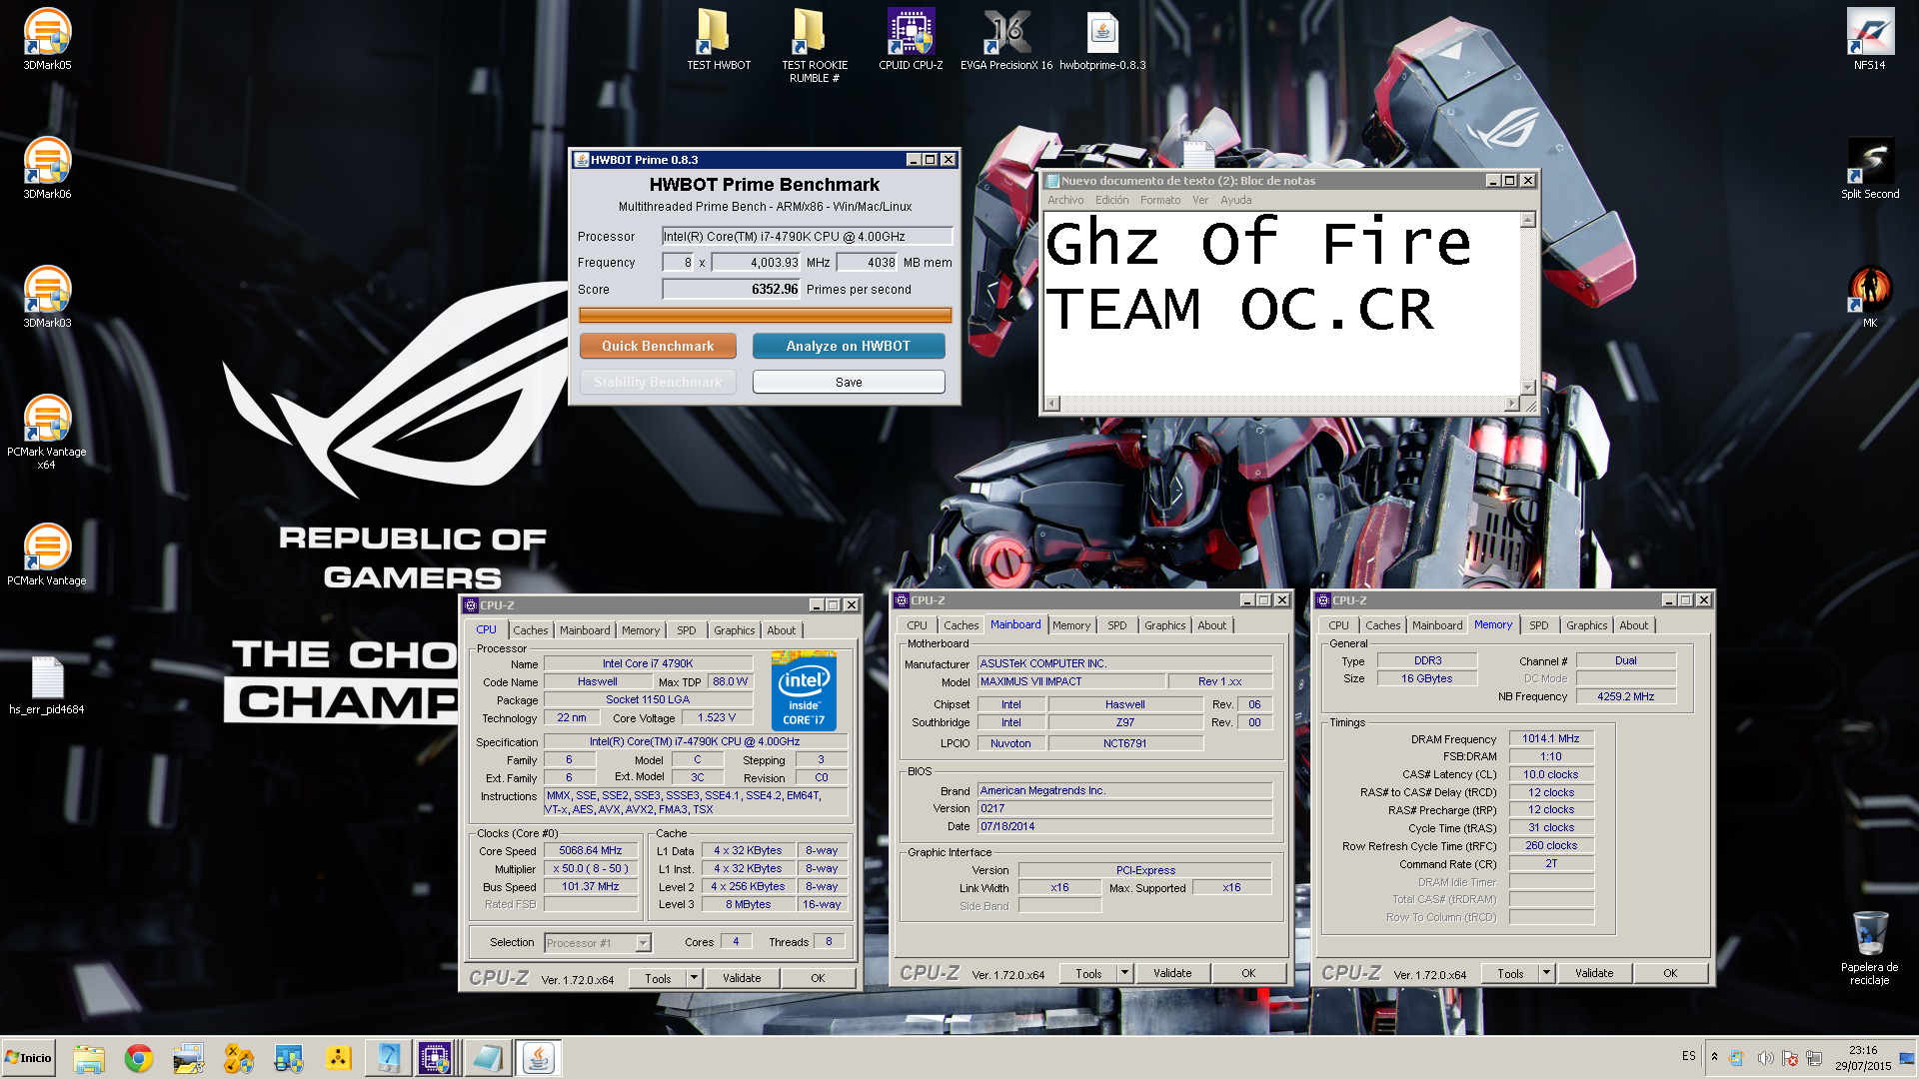This screenshot has height=1079, width=1919.
Task: Click the Quick Benchmark button
Action: (658, 346)
